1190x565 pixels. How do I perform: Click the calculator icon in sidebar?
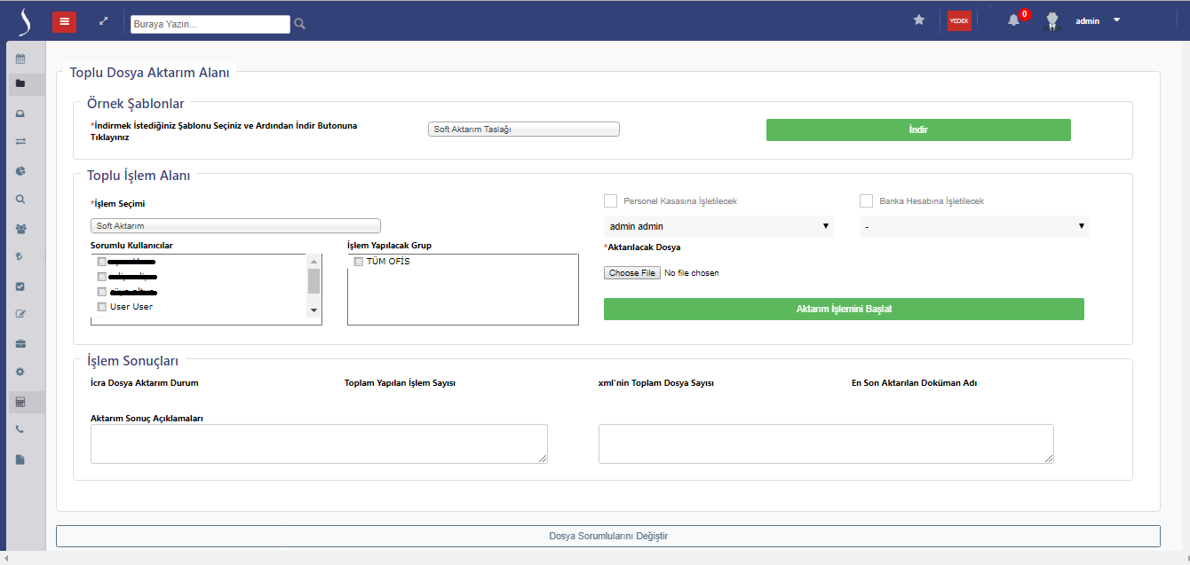pos(20,402)
